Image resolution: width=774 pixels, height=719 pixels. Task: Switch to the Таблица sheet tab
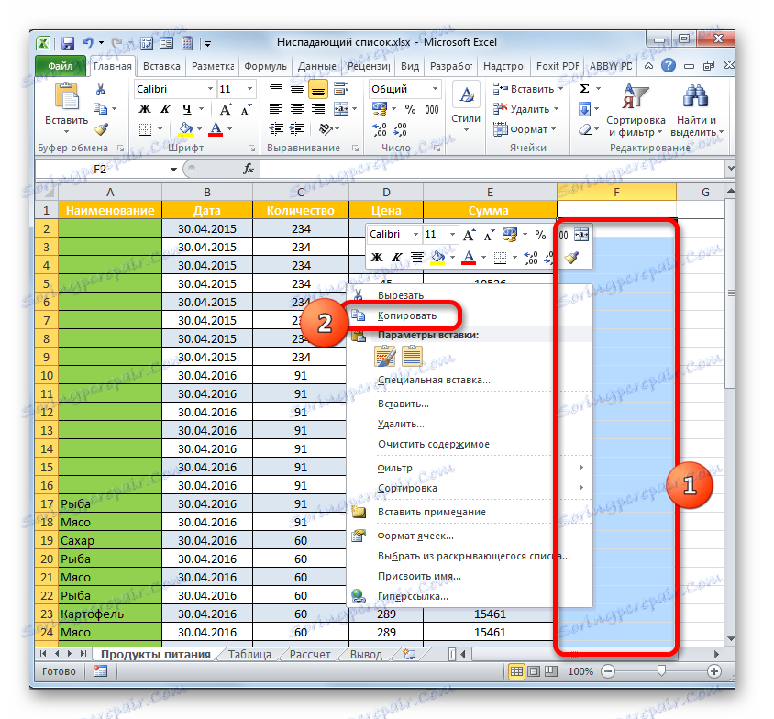[x=249, y=655]
